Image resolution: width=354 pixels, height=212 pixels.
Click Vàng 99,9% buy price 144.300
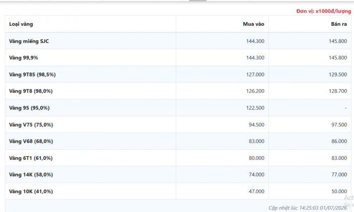255,58
